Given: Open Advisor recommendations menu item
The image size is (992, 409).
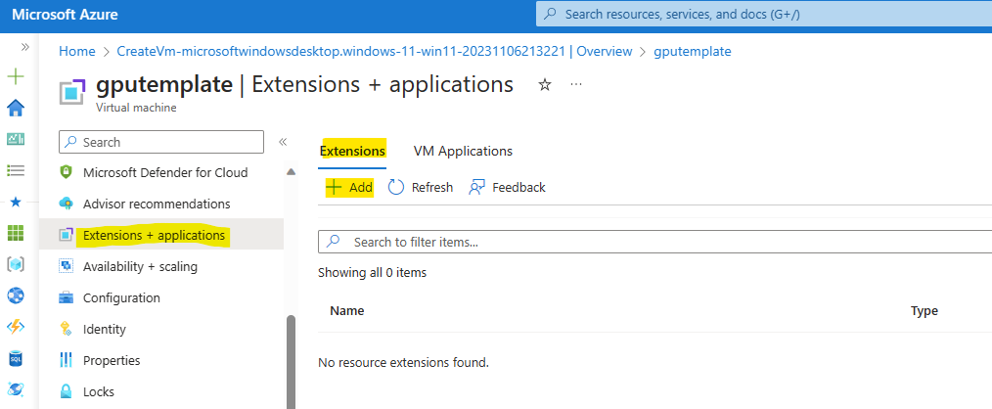Looking at the screenshot, I should pyautogui.click(x=157, y=204).
